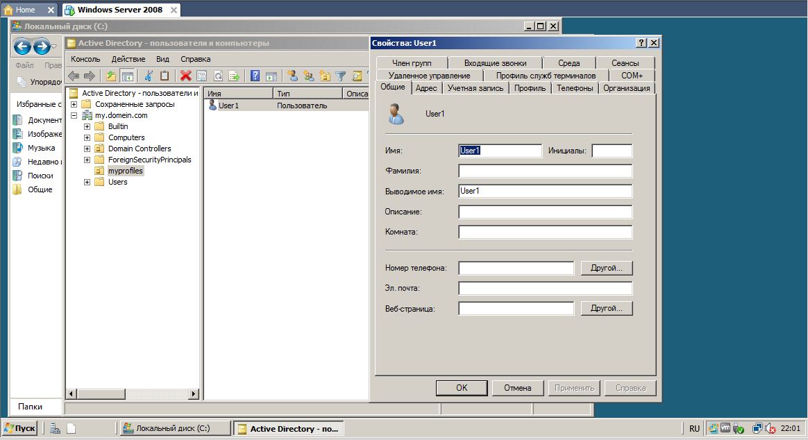
Task: Expand the Domain Controllers node
Action: [x=87, y=149]
